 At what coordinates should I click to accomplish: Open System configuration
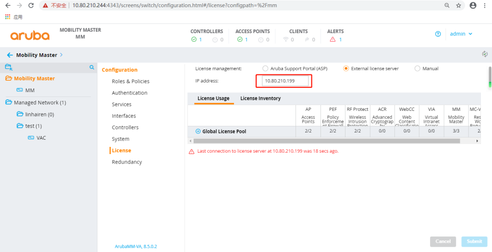tap(121, 139)
